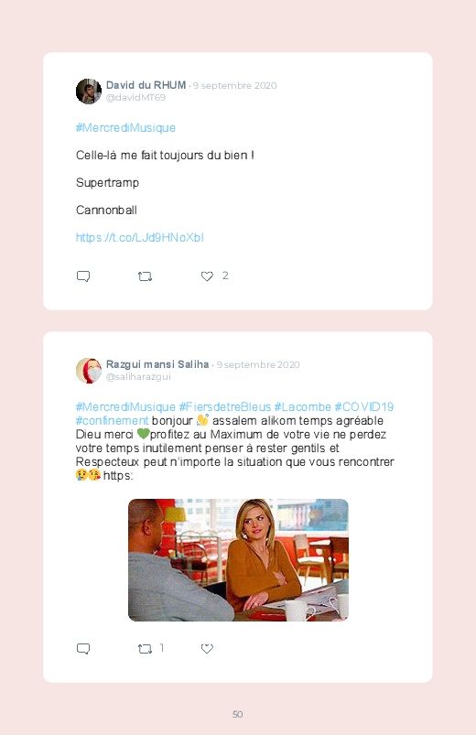Click the #confinement hashtag
Image resolution: width=476 pixels, height=735 pixels.
[x=112, y=420]
